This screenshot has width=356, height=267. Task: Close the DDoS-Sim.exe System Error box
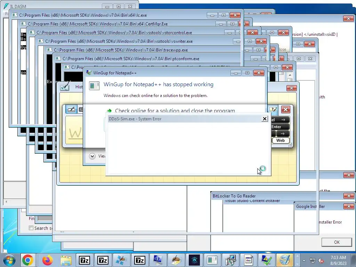[x=265, y=119]
